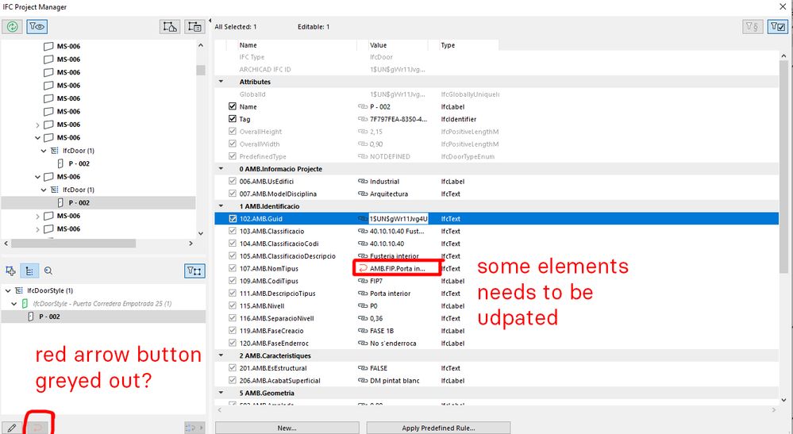Click link icon in 206.AMB.AcabatSuperficial row
The height and width of the screenshot is (434, 793).
coord(363,381)
